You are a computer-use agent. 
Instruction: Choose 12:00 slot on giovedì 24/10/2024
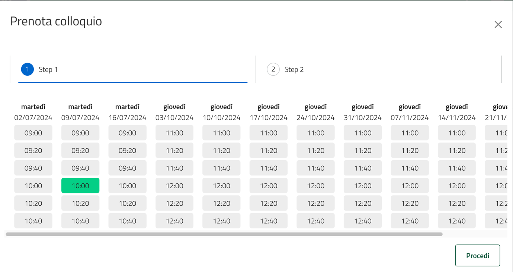coord(315,186)
